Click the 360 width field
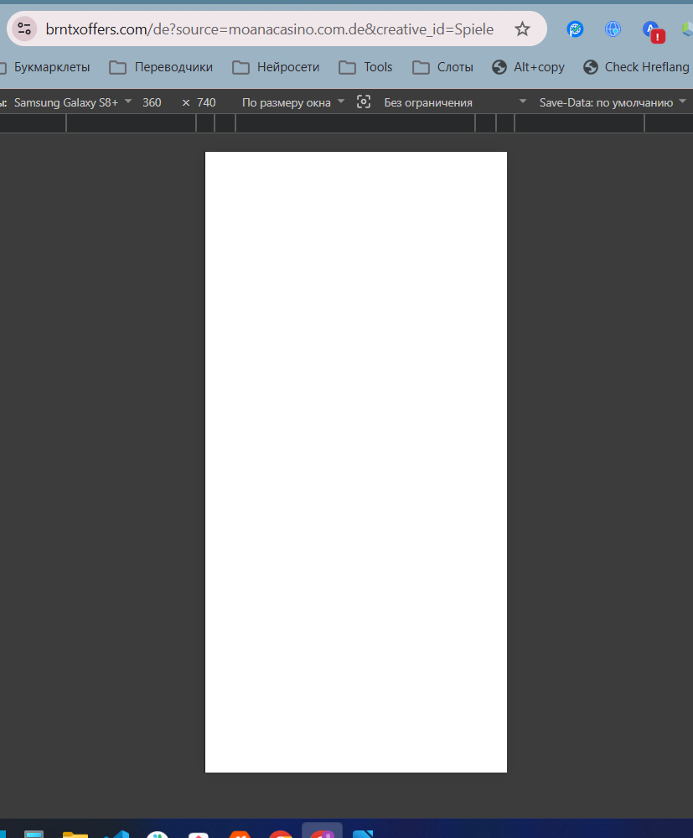This screenshot has width=693, height=838. 152,102
